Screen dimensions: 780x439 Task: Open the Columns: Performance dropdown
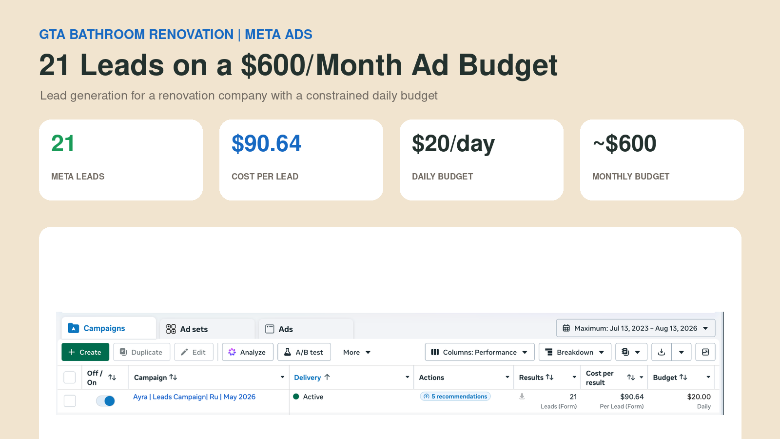(x=480, y=352)
